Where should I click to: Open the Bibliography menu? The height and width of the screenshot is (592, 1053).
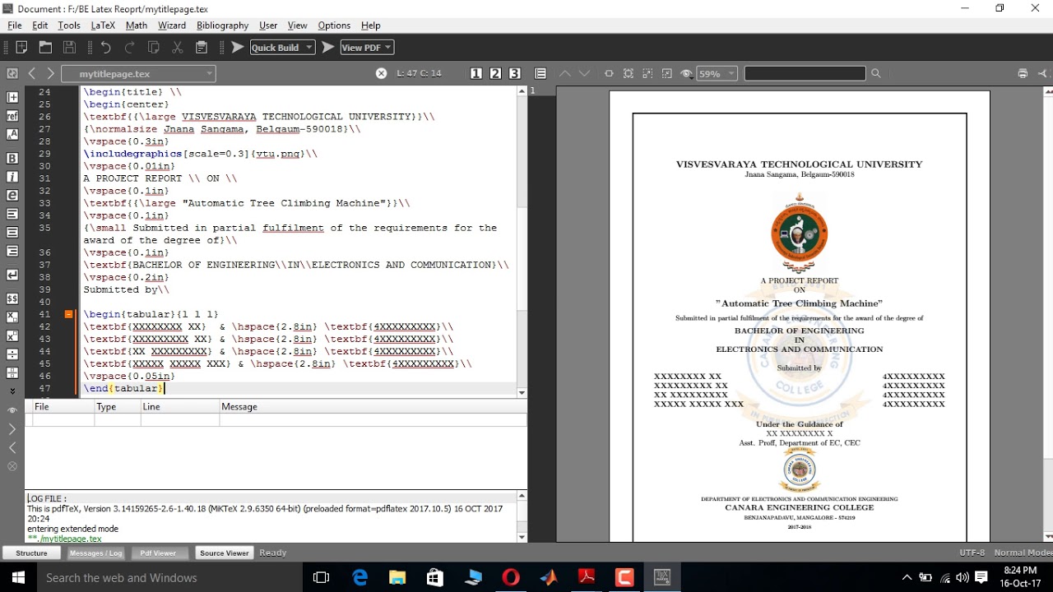[x=222, y=25]
